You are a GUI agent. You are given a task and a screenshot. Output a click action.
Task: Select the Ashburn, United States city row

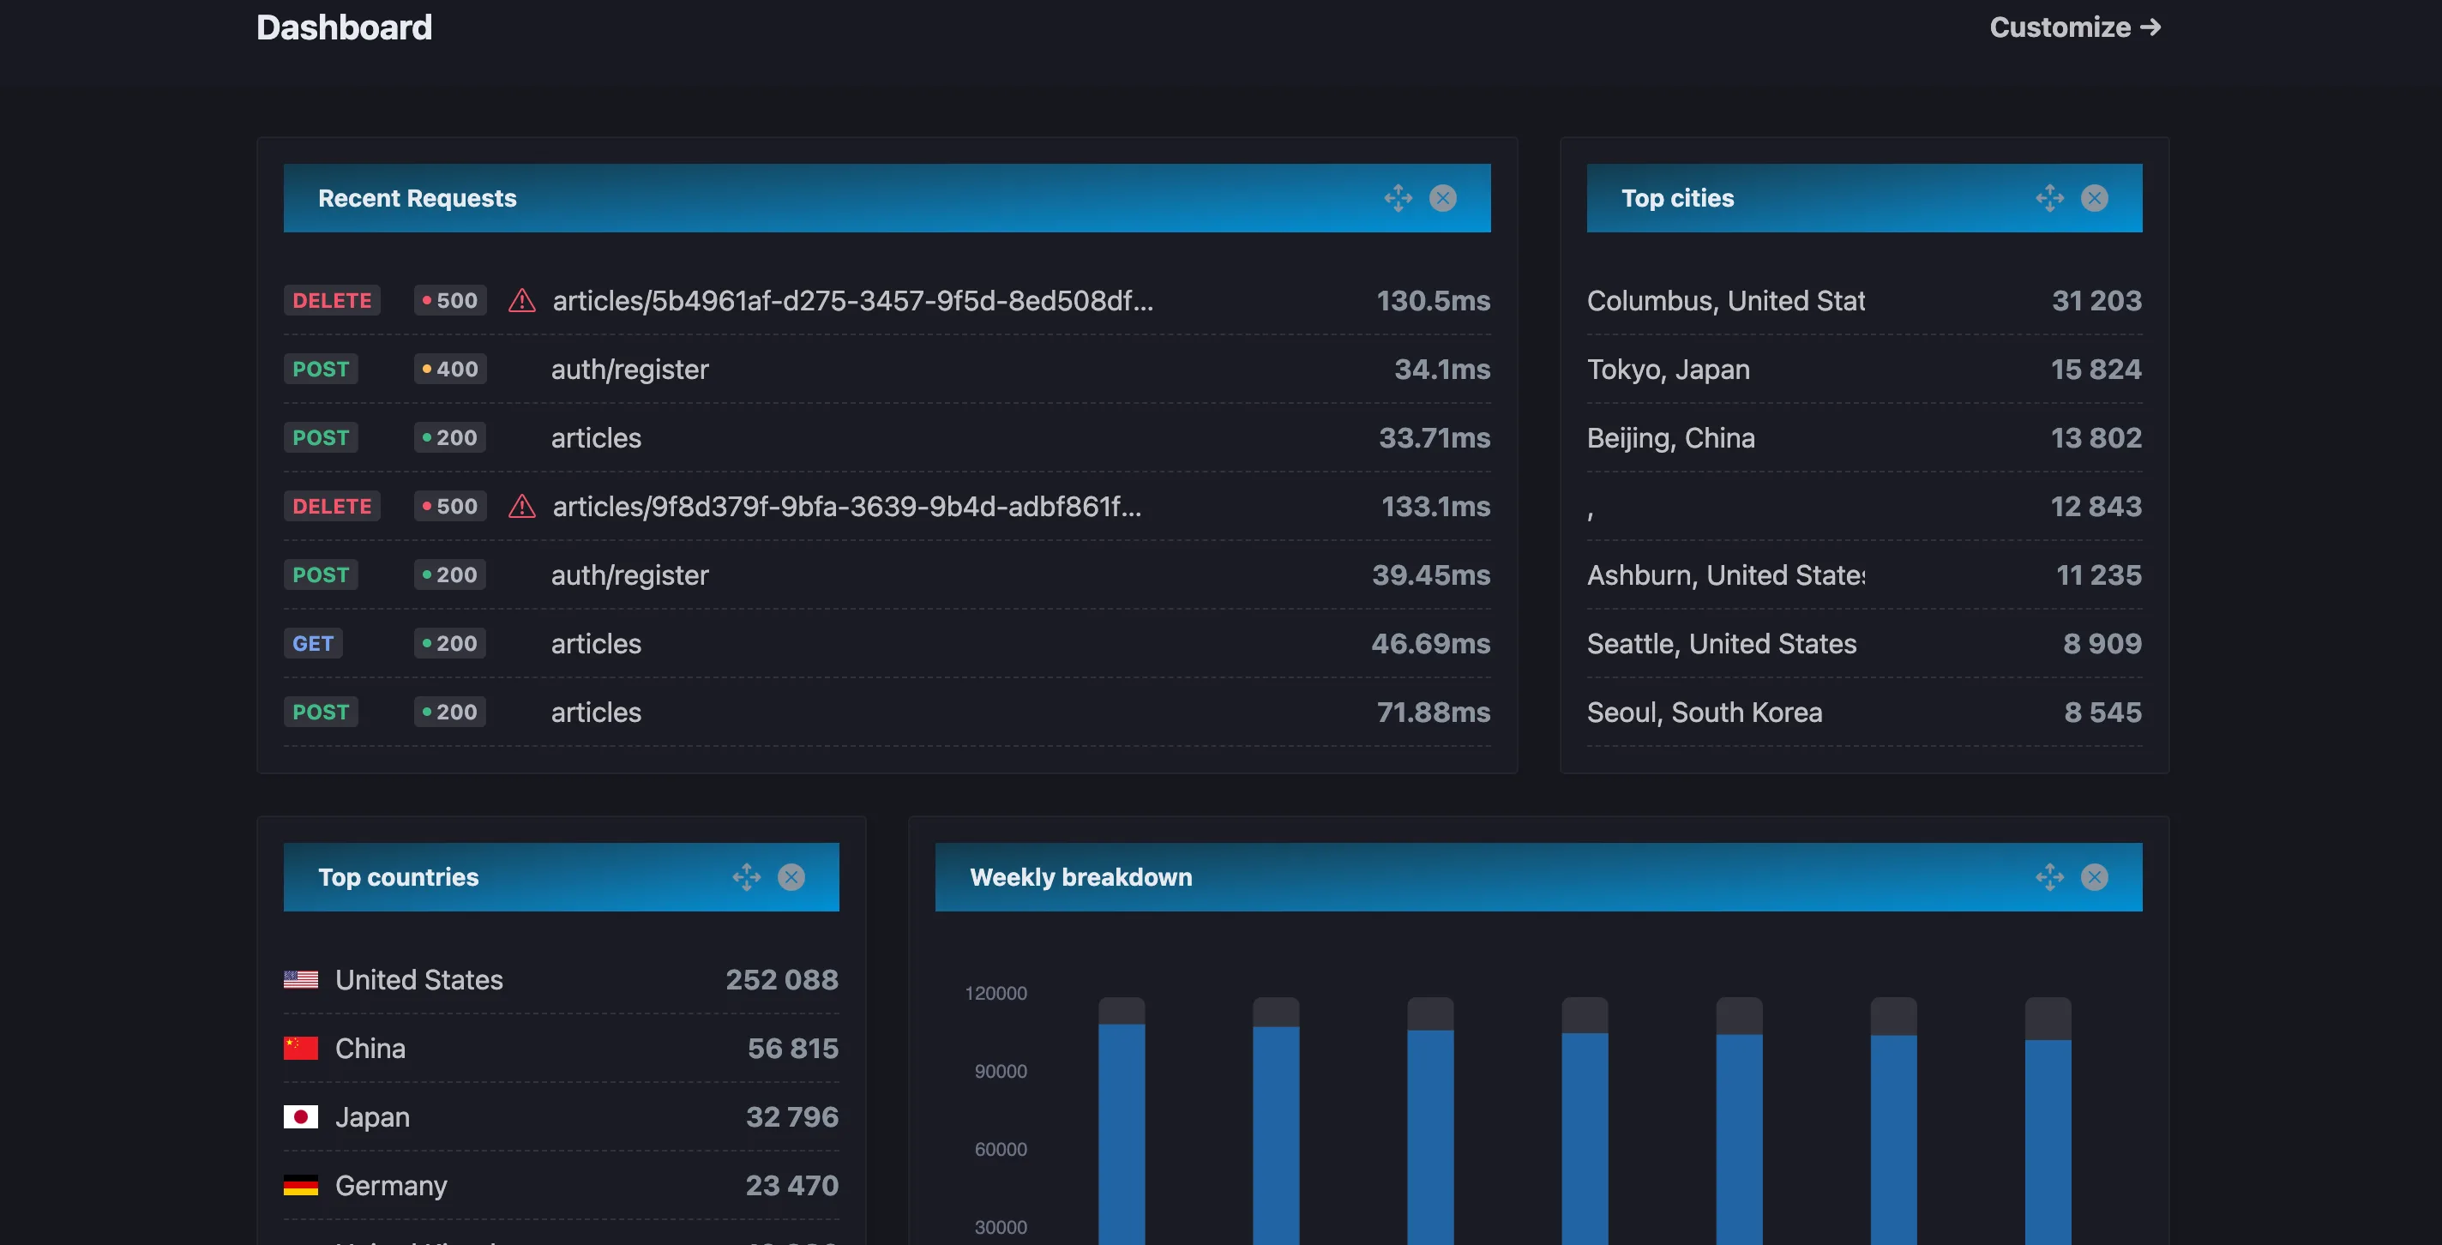(1864, 574)
